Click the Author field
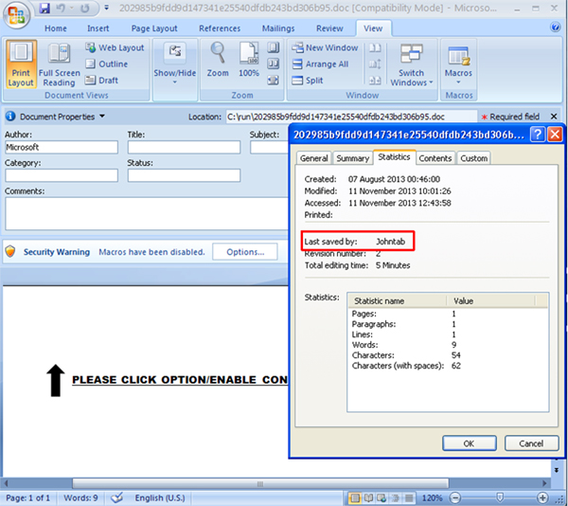 pos(62,147)
